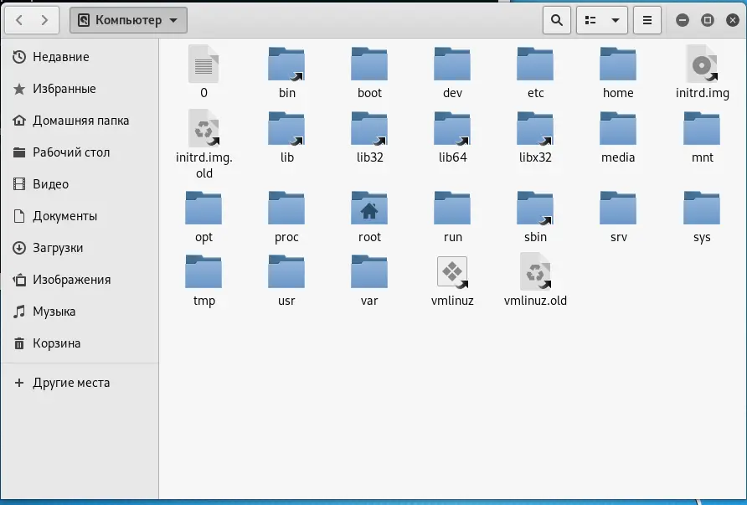Minimize the file manager window
Viewport: 747px width, 505px height.
point(683,20)
